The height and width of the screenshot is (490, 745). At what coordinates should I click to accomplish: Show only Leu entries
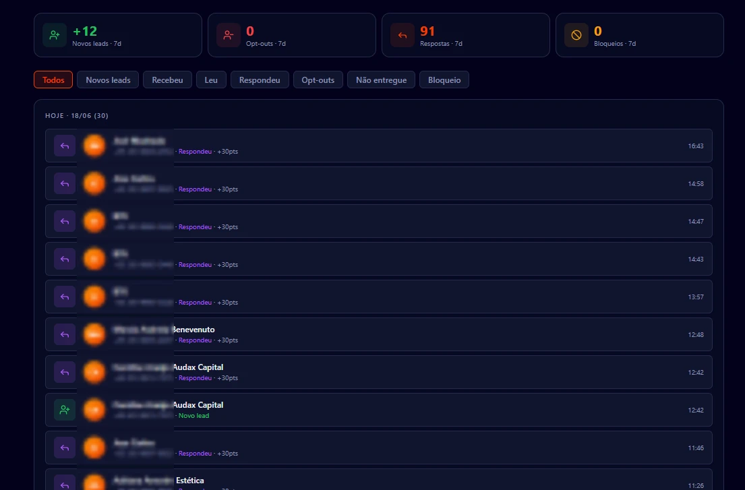point(211,80)
